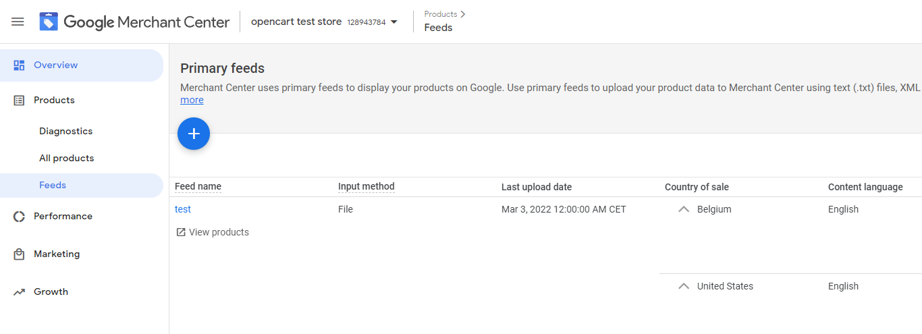Click the Feed name column header
The image size is (922, 334).
click(x=198, y=187)
